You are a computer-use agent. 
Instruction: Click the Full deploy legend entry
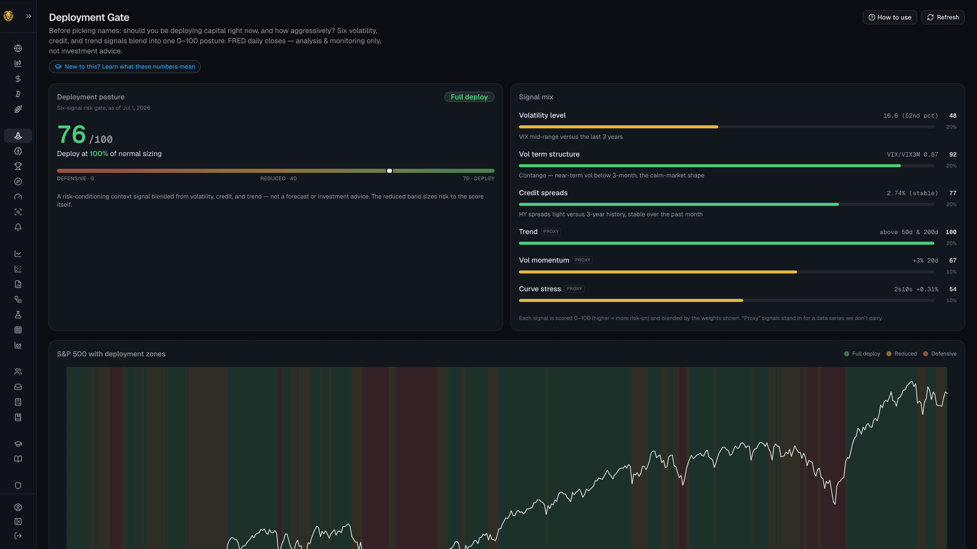click(x=862, y=354)
